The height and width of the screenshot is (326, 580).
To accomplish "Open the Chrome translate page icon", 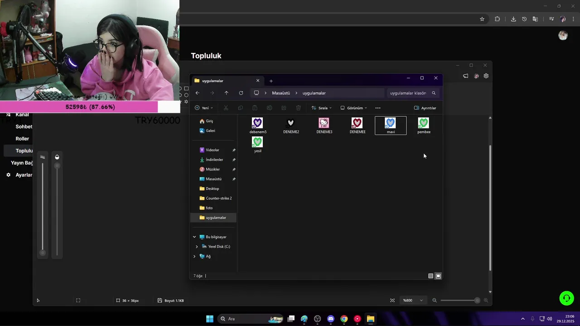I will pos(535,19).
